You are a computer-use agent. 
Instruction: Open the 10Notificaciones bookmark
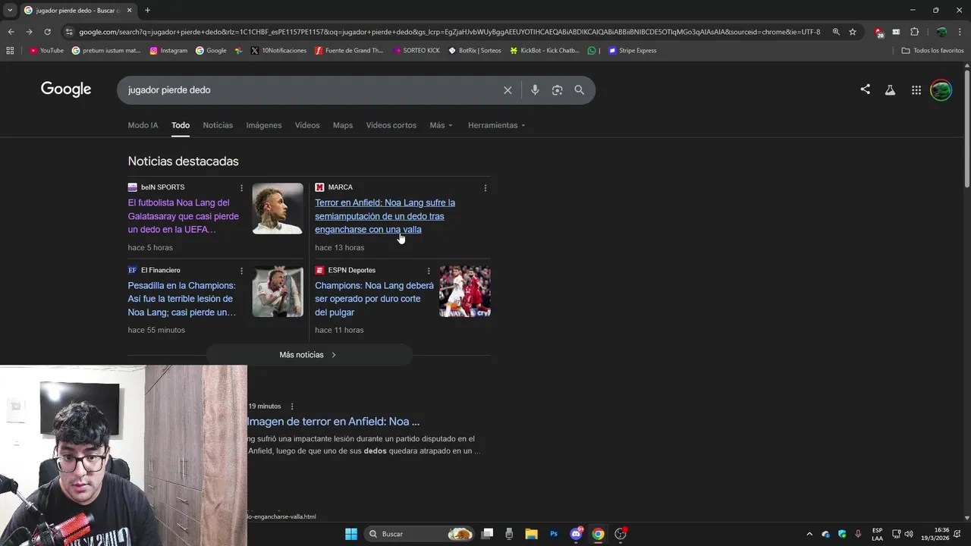278,51
